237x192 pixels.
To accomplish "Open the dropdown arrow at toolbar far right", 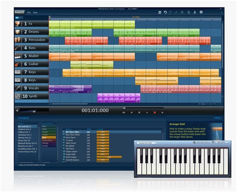I will click(x=221, y=12).
